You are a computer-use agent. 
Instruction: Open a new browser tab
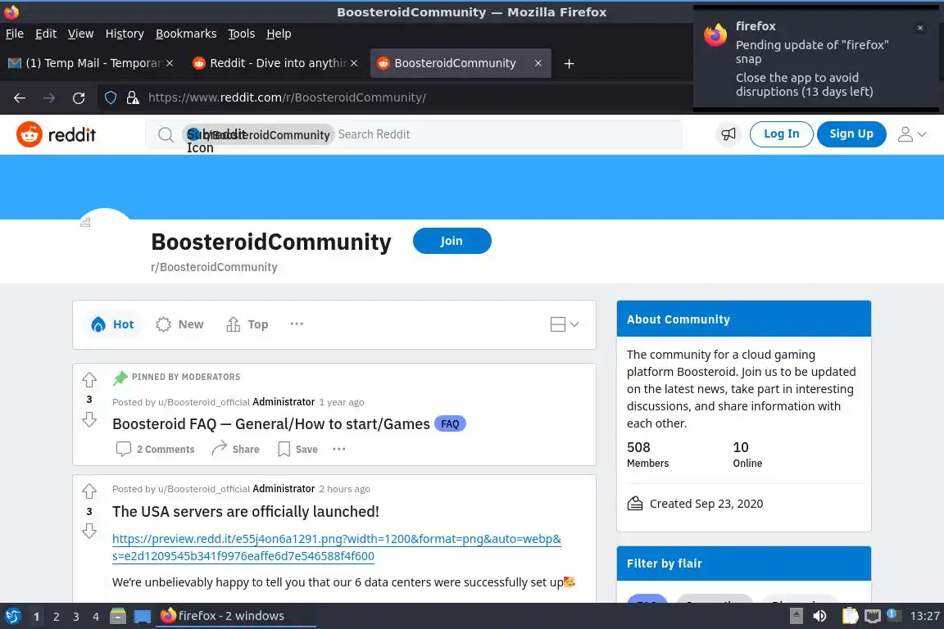pos(569,63)
